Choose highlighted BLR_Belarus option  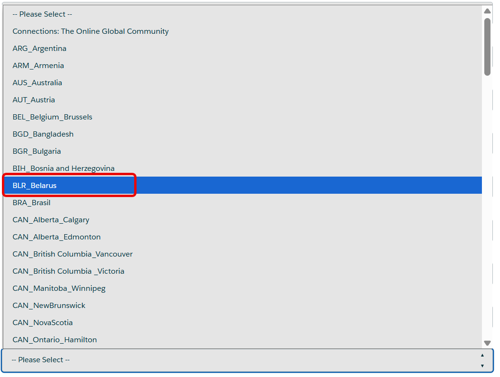tap(35, 186)
